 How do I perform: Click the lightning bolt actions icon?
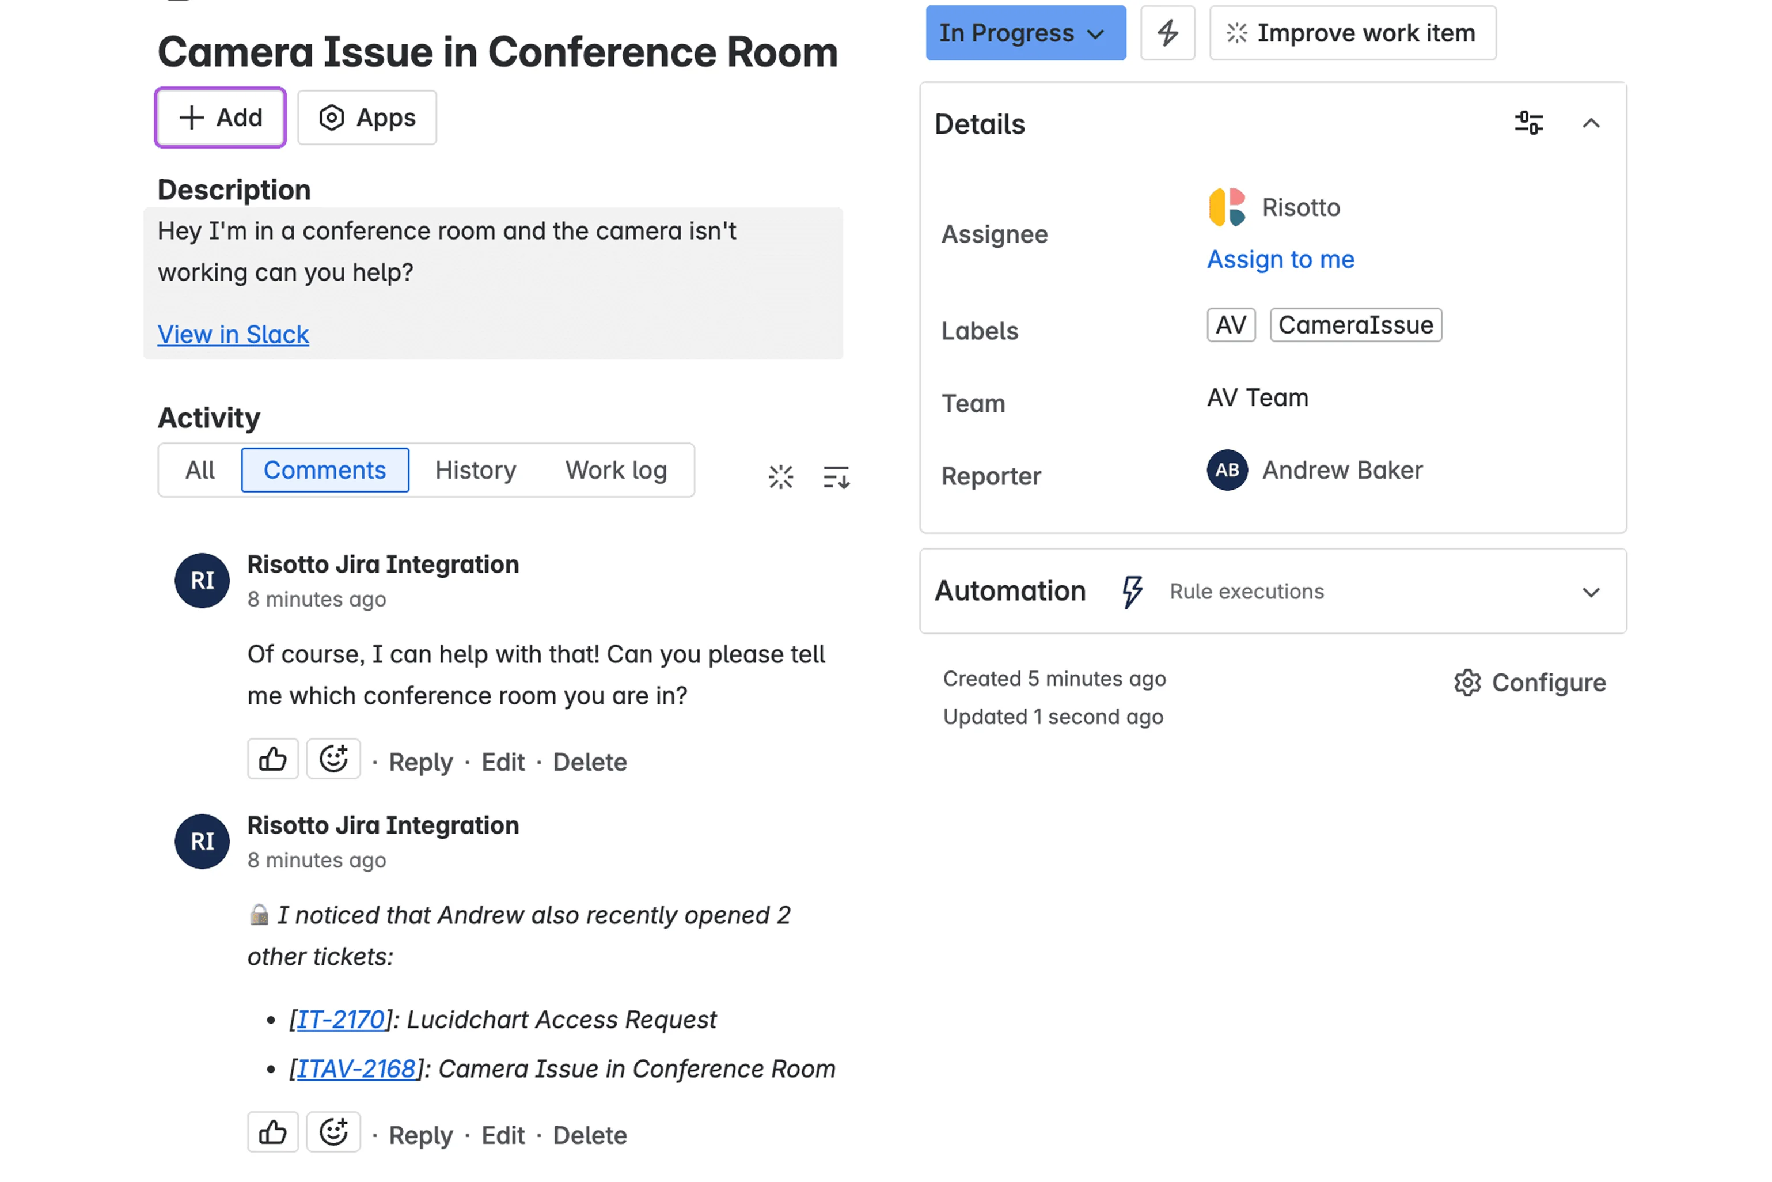point(1167,33)
